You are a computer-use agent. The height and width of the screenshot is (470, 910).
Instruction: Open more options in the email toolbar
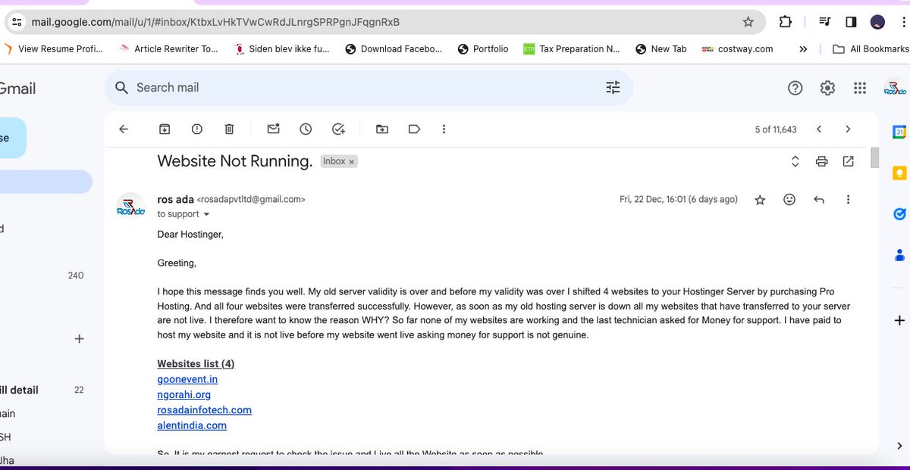tap(444, 129)
